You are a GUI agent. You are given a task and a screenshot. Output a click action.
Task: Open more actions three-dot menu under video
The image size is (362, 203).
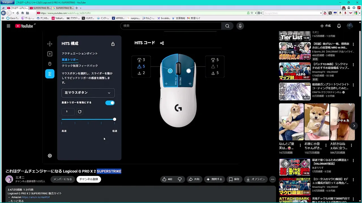click(272, 179)
